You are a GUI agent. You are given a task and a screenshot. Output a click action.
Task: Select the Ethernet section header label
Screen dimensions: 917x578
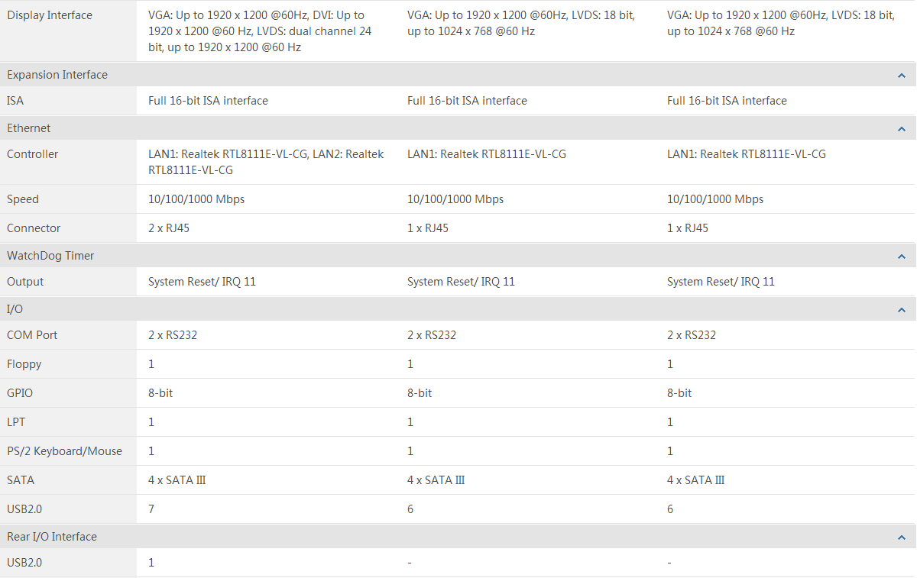tap(29, 128)
